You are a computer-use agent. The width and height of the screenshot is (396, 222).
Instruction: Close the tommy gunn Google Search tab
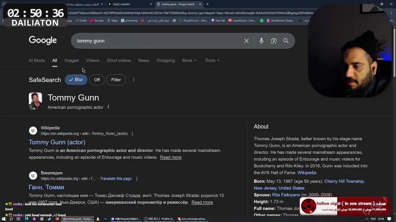pos(200,4)
